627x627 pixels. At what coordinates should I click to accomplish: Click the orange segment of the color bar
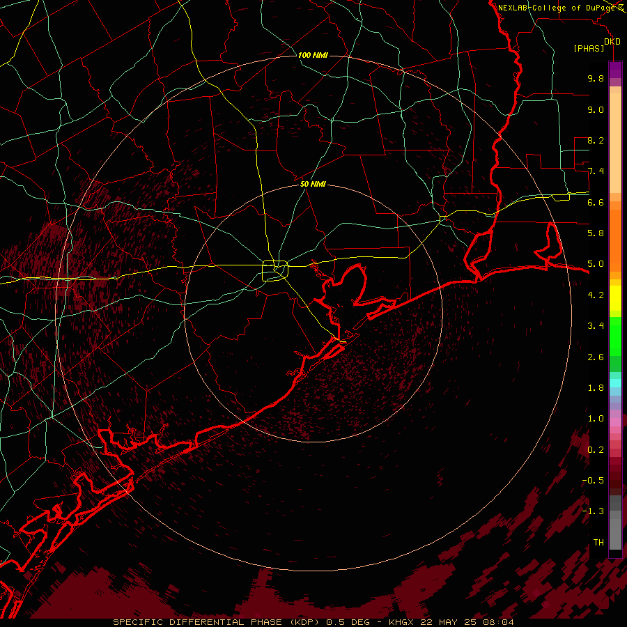[x=615, y=240]
